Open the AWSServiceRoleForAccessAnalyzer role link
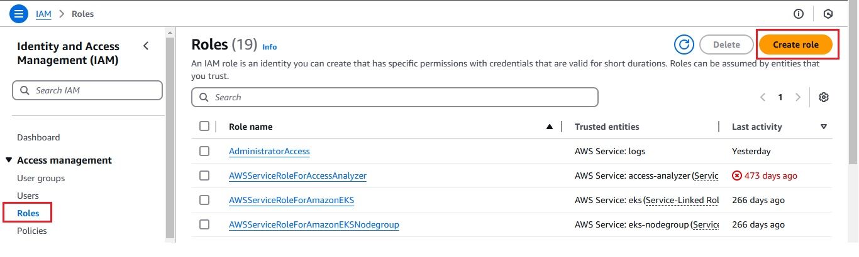 (x=297, y=176)
